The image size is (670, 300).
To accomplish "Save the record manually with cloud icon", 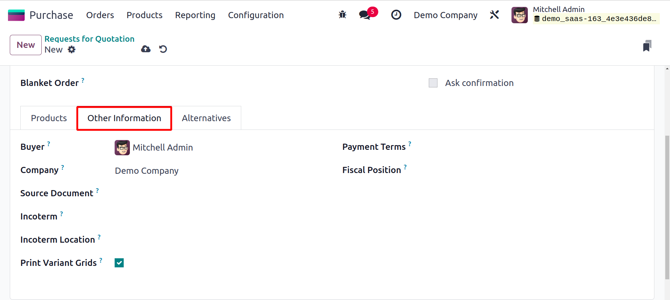I will click(146, 49).
